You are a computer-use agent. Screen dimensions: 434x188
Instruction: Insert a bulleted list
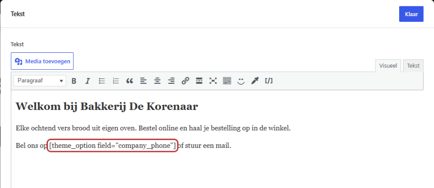pyautogui.click(x=102, y=81)
